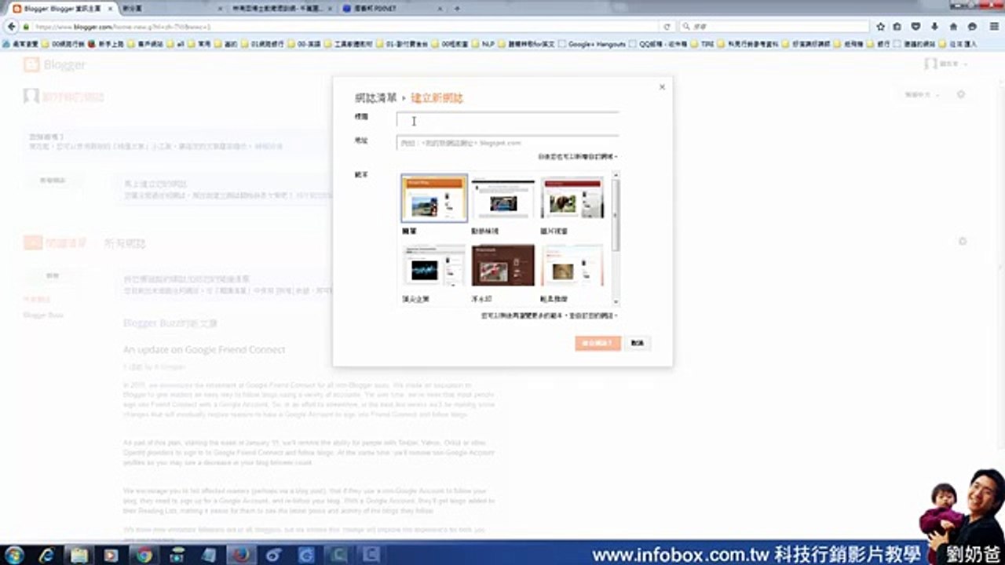Viewport: 1005px width, 565px height.
Task: Open a new browser tab
Action: click(457, 8)
